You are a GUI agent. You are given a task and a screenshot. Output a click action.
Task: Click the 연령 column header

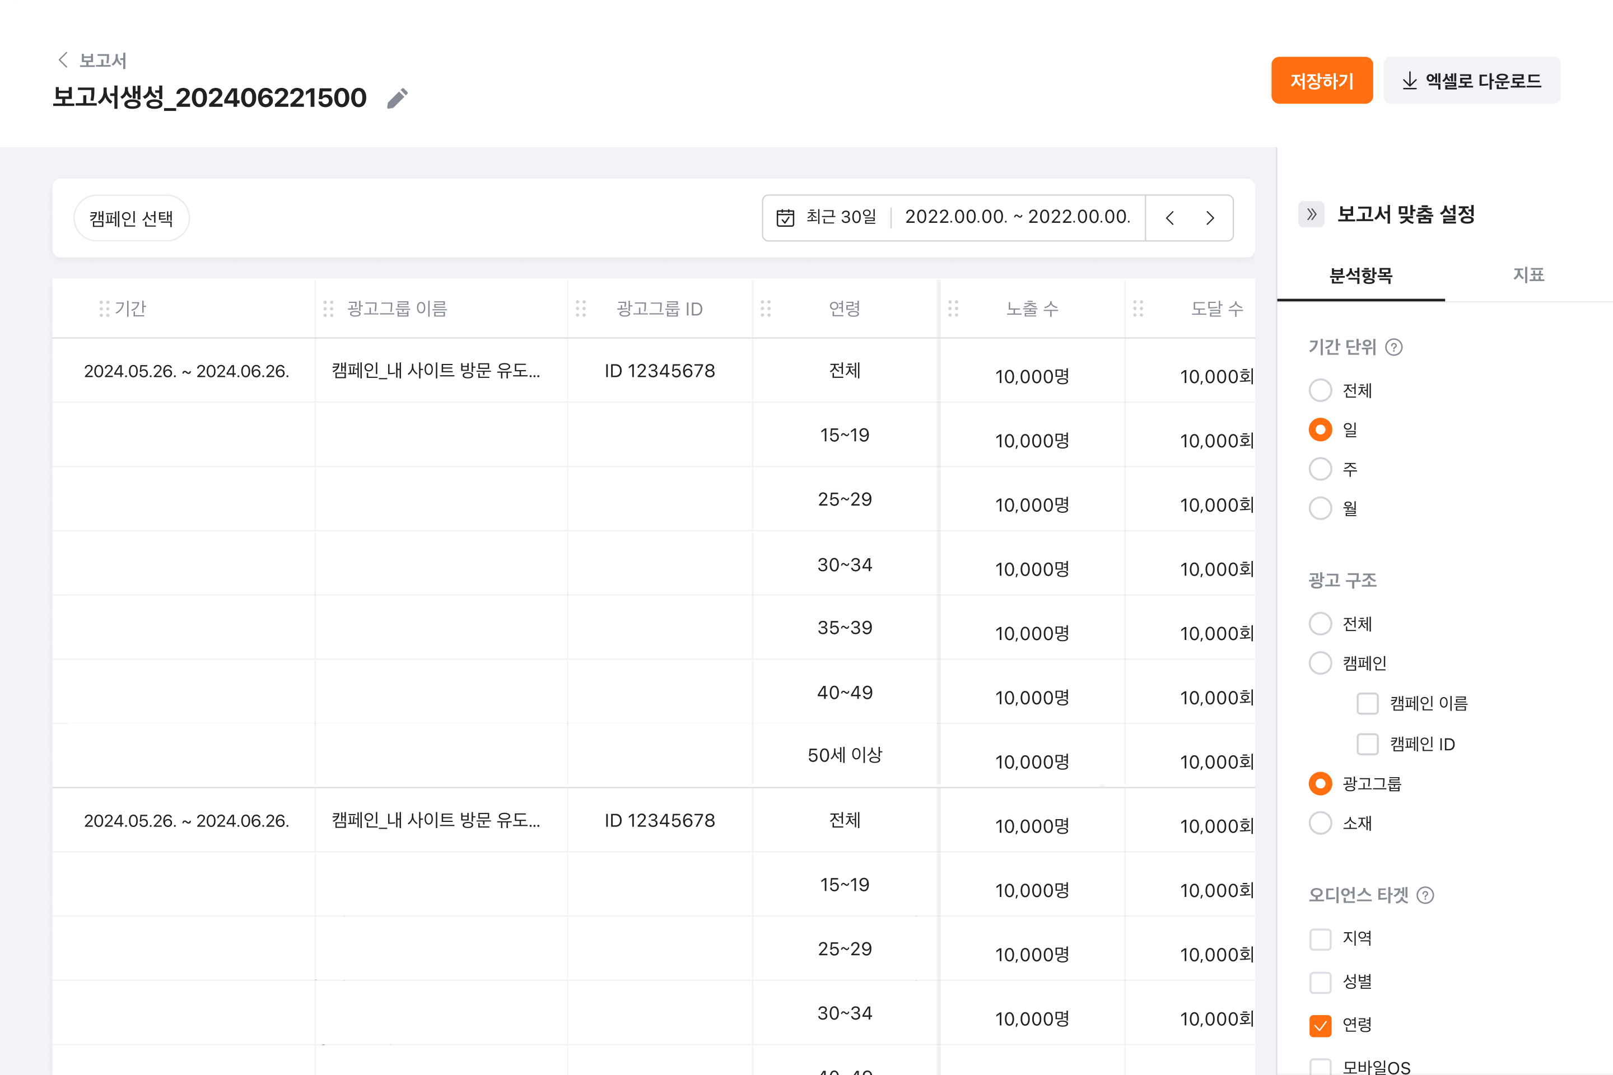coord(845,309)
